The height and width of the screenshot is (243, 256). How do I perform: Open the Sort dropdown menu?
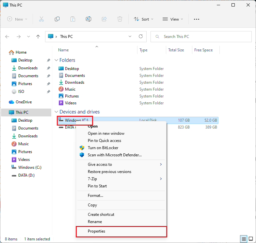144,19
